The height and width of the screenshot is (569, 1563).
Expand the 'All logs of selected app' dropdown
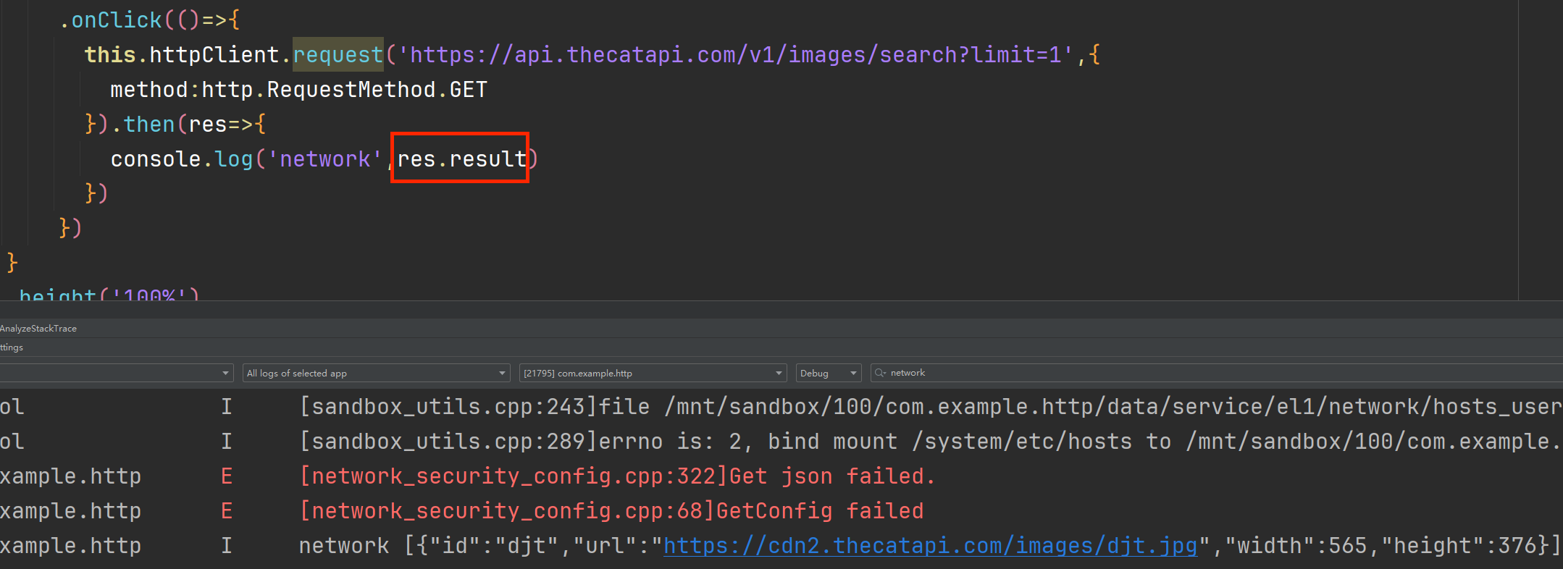point(375,373)
